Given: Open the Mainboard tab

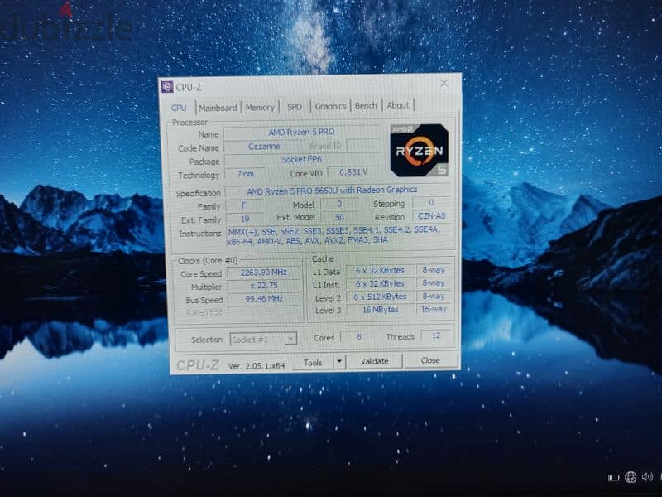Looking at the screenshot, I should (x=218, y=108).
